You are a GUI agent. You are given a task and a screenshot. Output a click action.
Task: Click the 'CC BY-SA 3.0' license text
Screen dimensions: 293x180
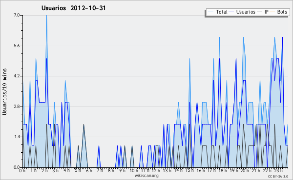coord(278,177)
